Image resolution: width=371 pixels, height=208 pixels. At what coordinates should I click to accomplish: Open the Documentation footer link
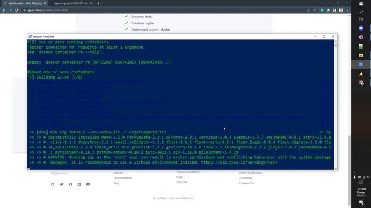coord(123,178)
